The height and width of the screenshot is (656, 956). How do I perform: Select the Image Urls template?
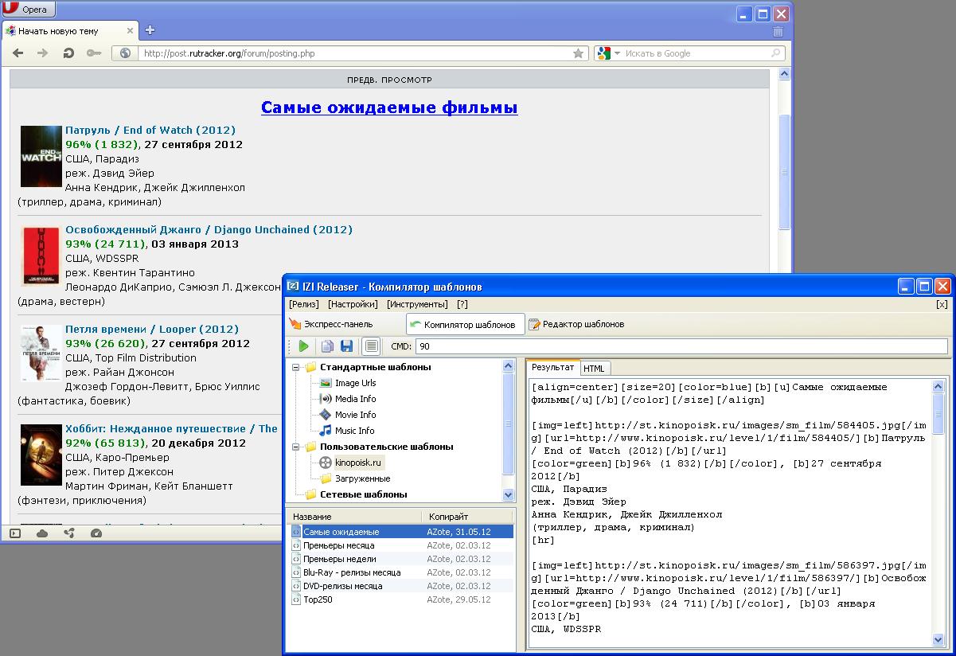click(356, 383)
